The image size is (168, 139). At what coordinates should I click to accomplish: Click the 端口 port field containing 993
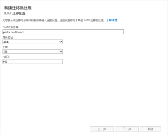(33, 62)
